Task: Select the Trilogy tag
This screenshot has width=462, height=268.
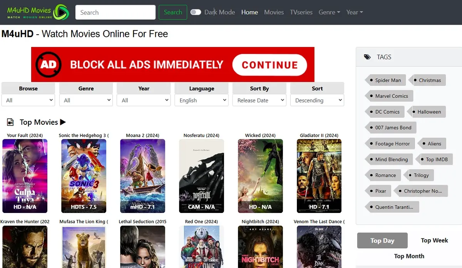Action: [x=419, y=175]
